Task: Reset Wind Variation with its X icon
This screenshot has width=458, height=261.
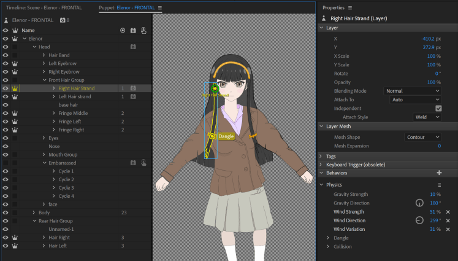Action: click(448, 229)
